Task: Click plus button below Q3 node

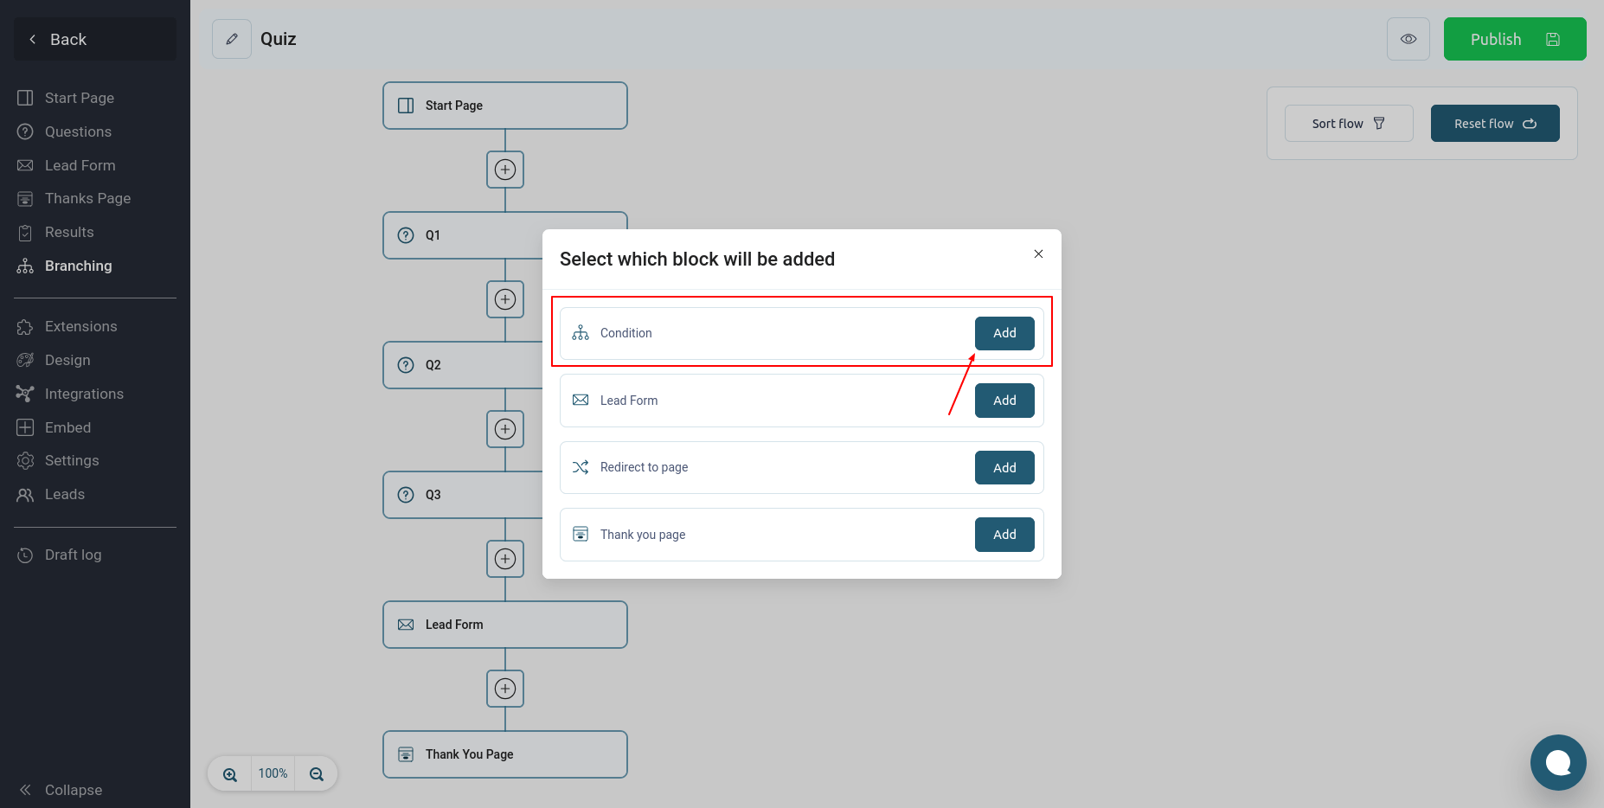Action: (x=505, y=559)
